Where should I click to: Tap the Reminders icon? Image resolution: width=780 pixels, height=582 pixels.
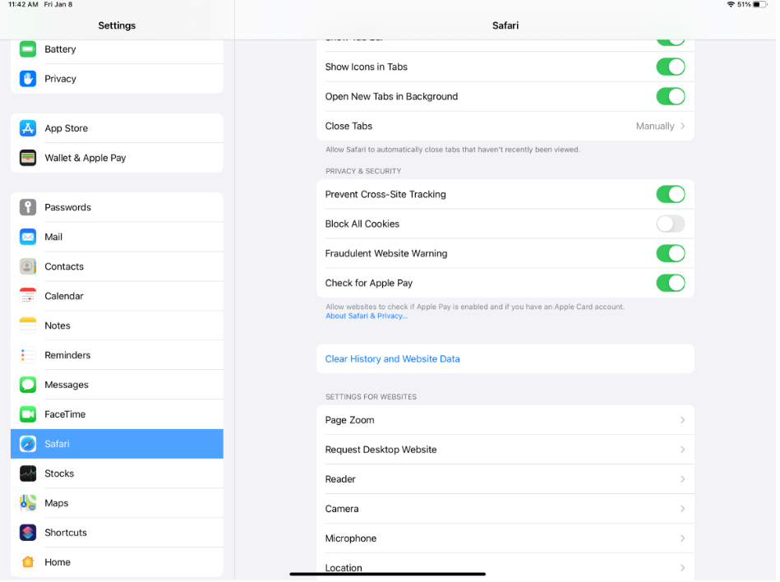click(x=28, y=356)
